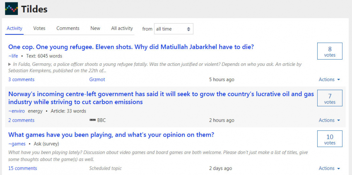Vote on the games topic with 10 votes
352x175 pixels.
pos(330,139)
